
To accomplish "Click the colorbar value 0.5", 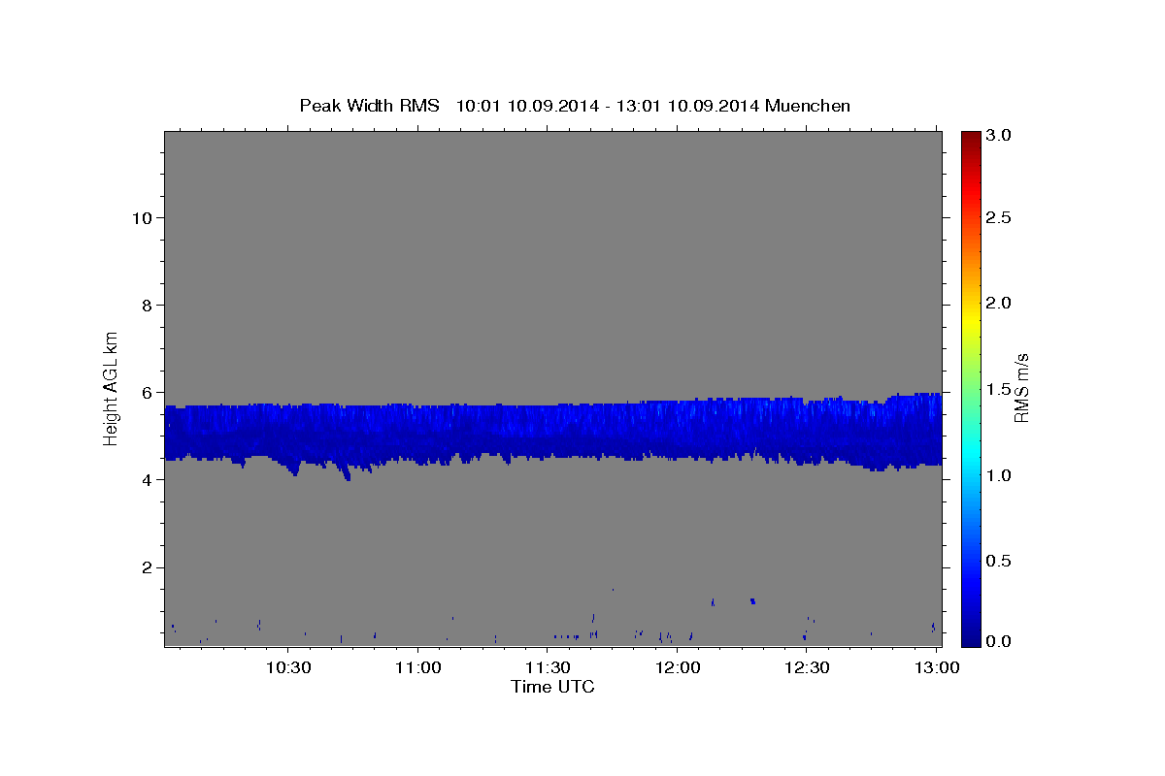I will click(x=999, y=561).
